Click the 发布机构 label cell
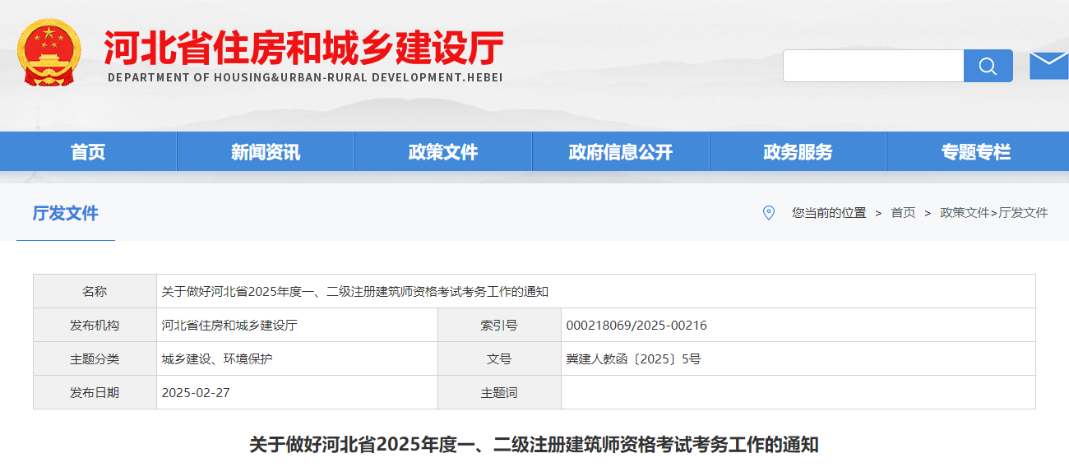Screen dimensions: 1069x467 coord(95,325)
